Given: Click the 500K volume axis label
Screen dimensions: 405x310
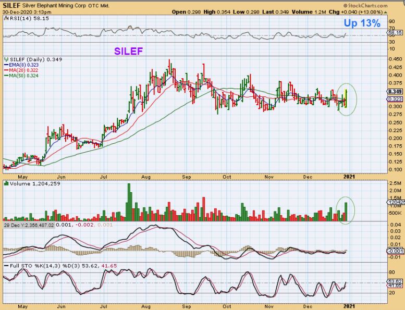Looking at the screenshot, I should click(396, 213).
